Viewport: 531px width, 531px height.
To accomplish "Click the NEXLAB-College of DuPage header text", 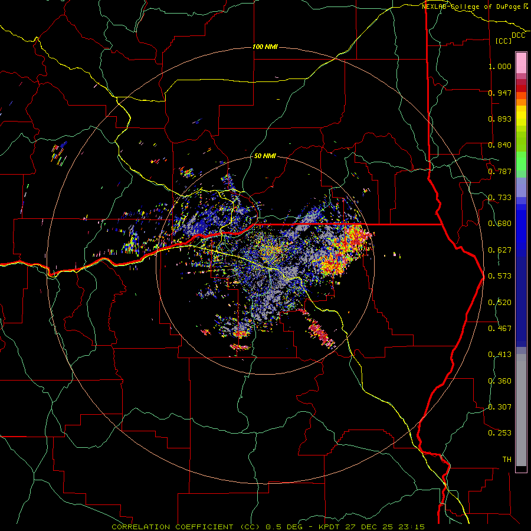I will 474,6.
